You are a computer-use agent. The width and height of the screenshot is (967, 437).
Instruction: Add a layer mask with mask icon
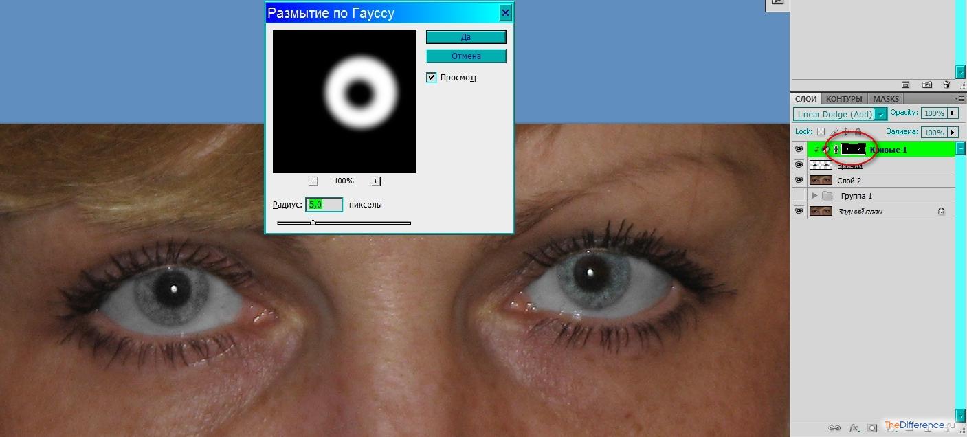(872, 427)
